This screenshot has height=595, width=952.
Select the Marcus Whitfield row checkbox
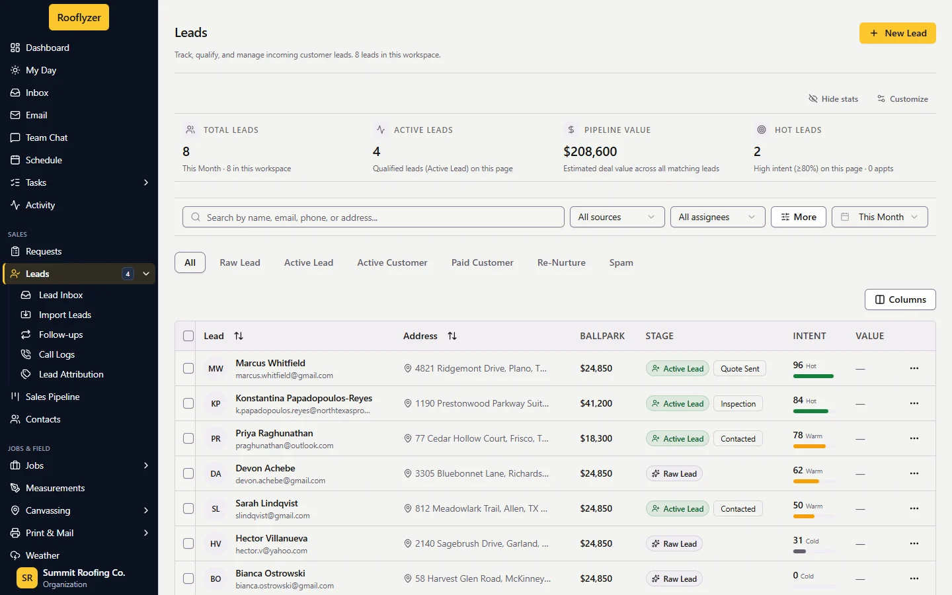[188, 368]
